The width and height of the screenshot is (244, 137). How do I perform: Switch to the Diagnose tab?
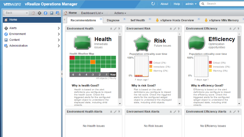point(113,20)
